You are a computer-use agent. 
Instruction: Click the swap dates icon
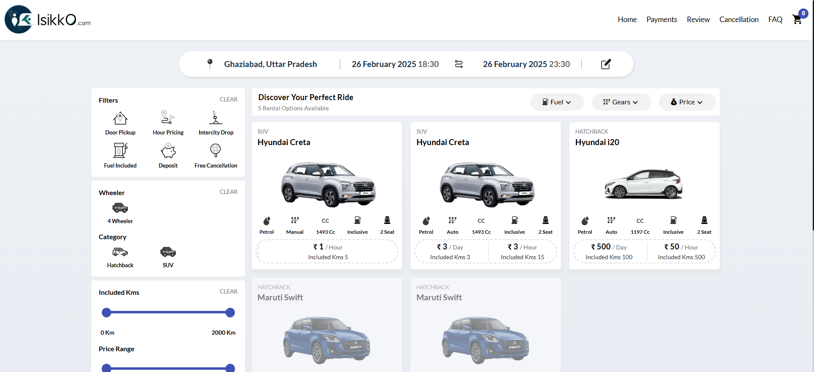click(459, 64)
